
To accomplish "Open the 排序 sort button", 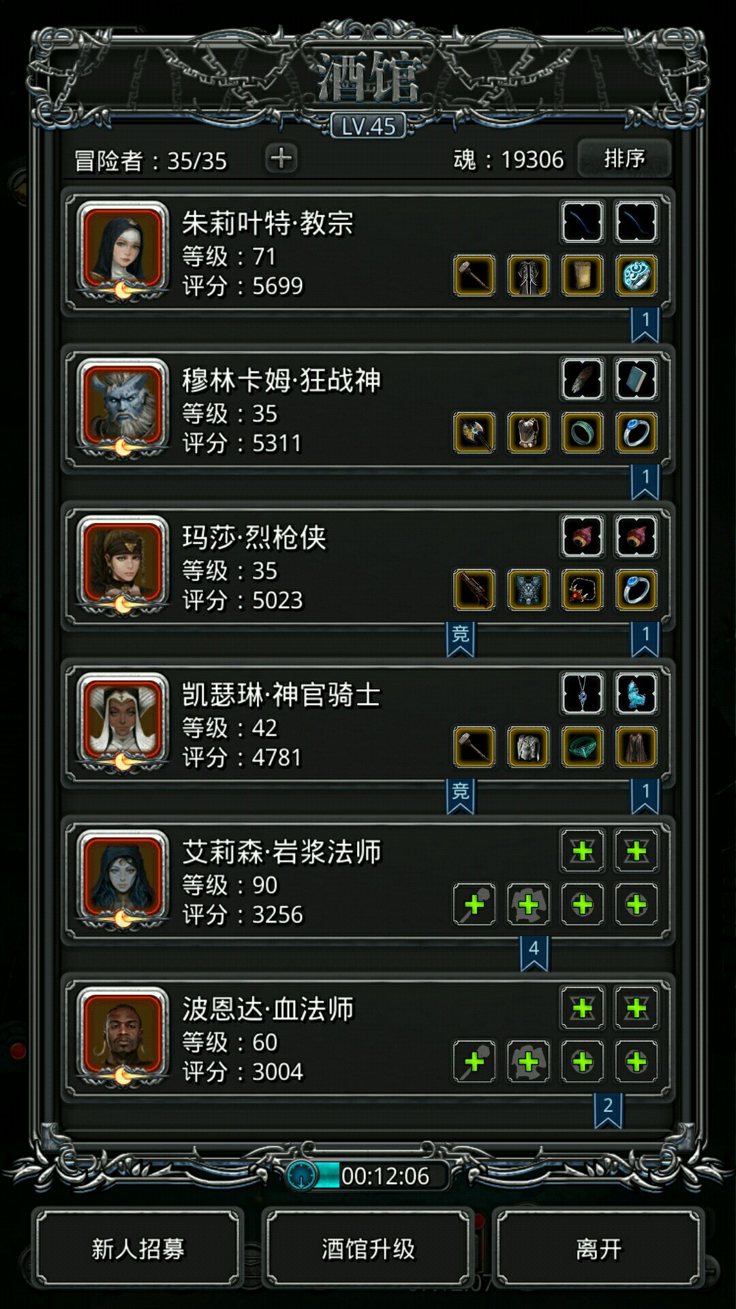I will 624,158.
